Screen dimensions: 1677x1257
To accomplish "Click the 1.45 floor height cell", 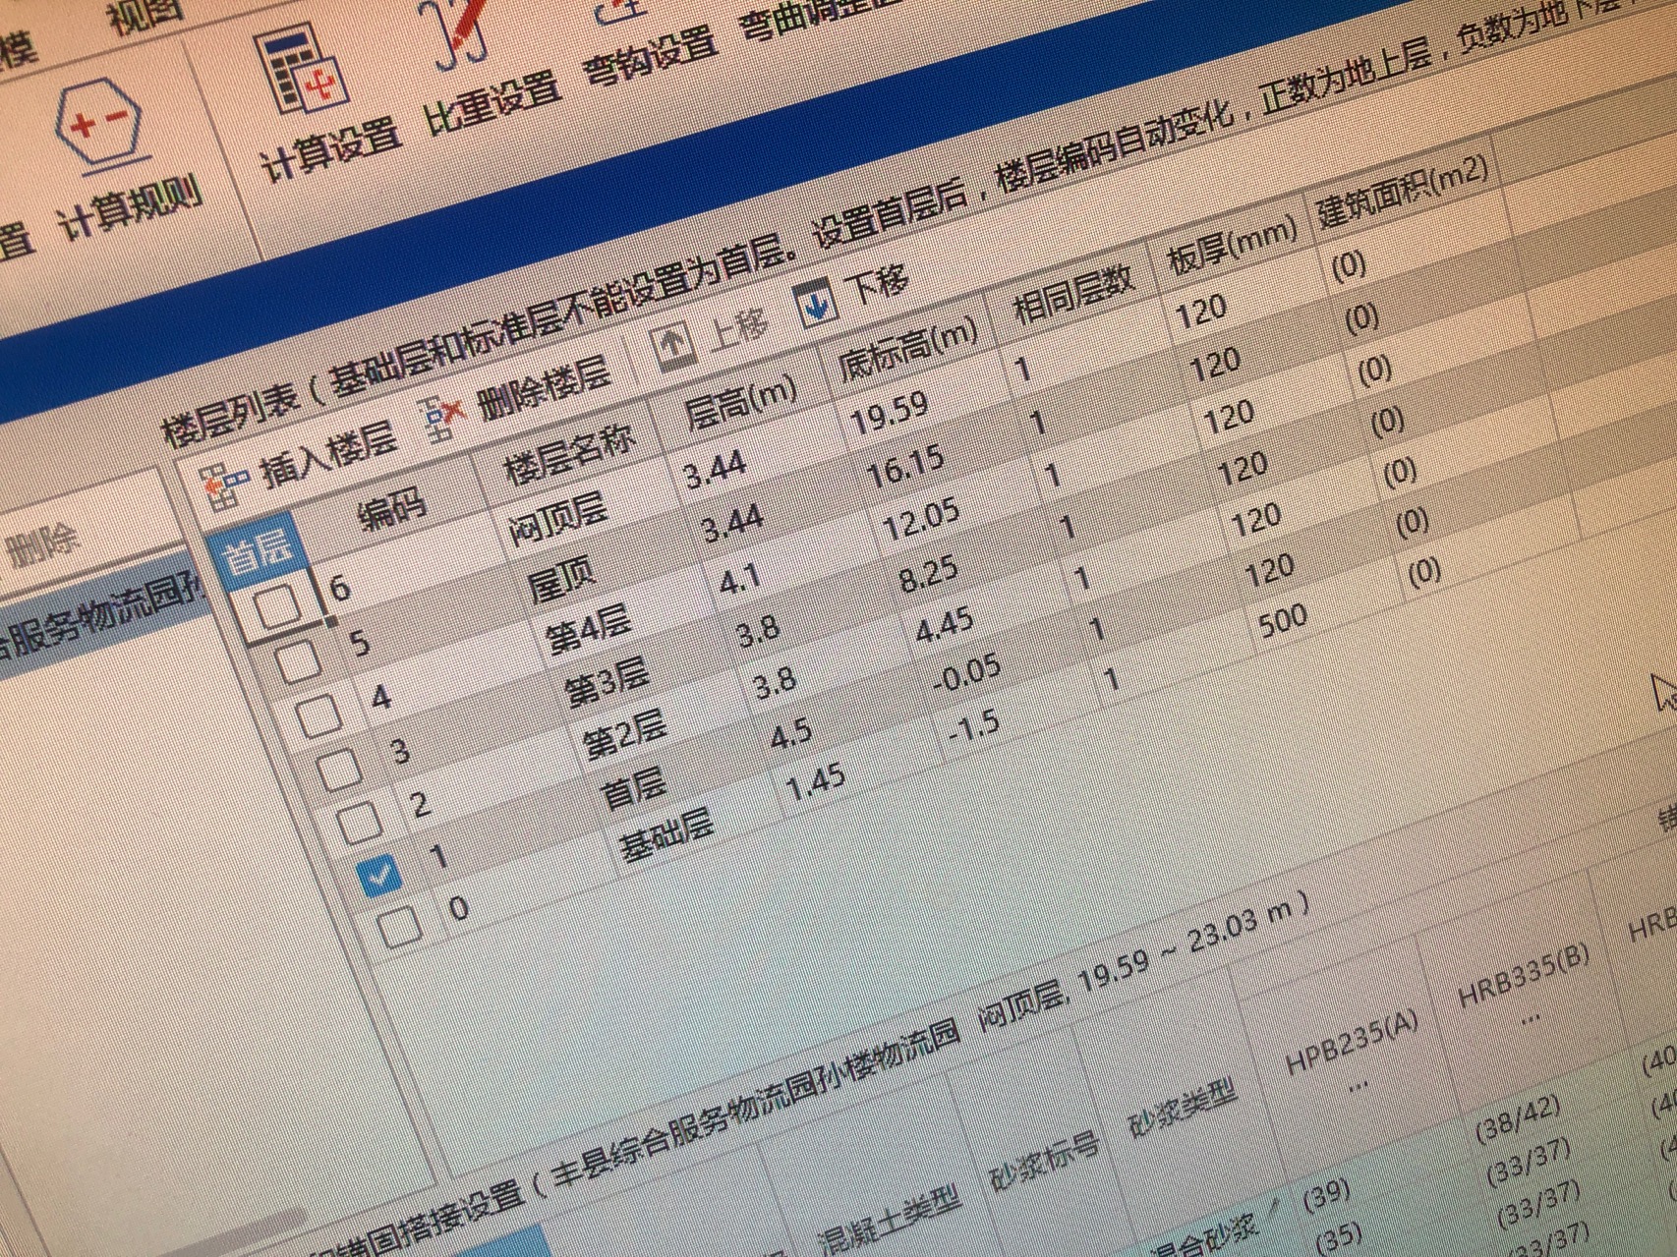I will (x=817, y=783).
